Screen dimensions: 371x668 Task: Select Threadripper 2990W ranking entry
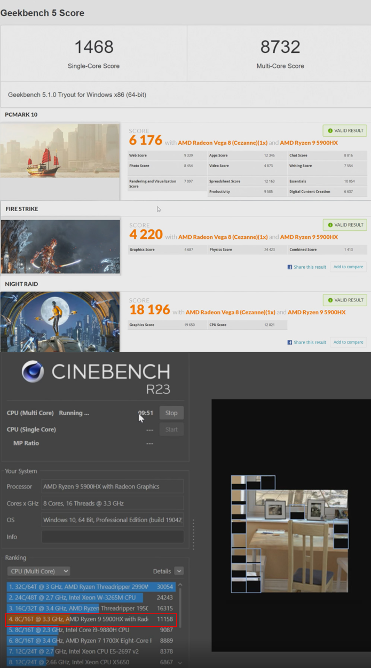(x=92, y=587)
